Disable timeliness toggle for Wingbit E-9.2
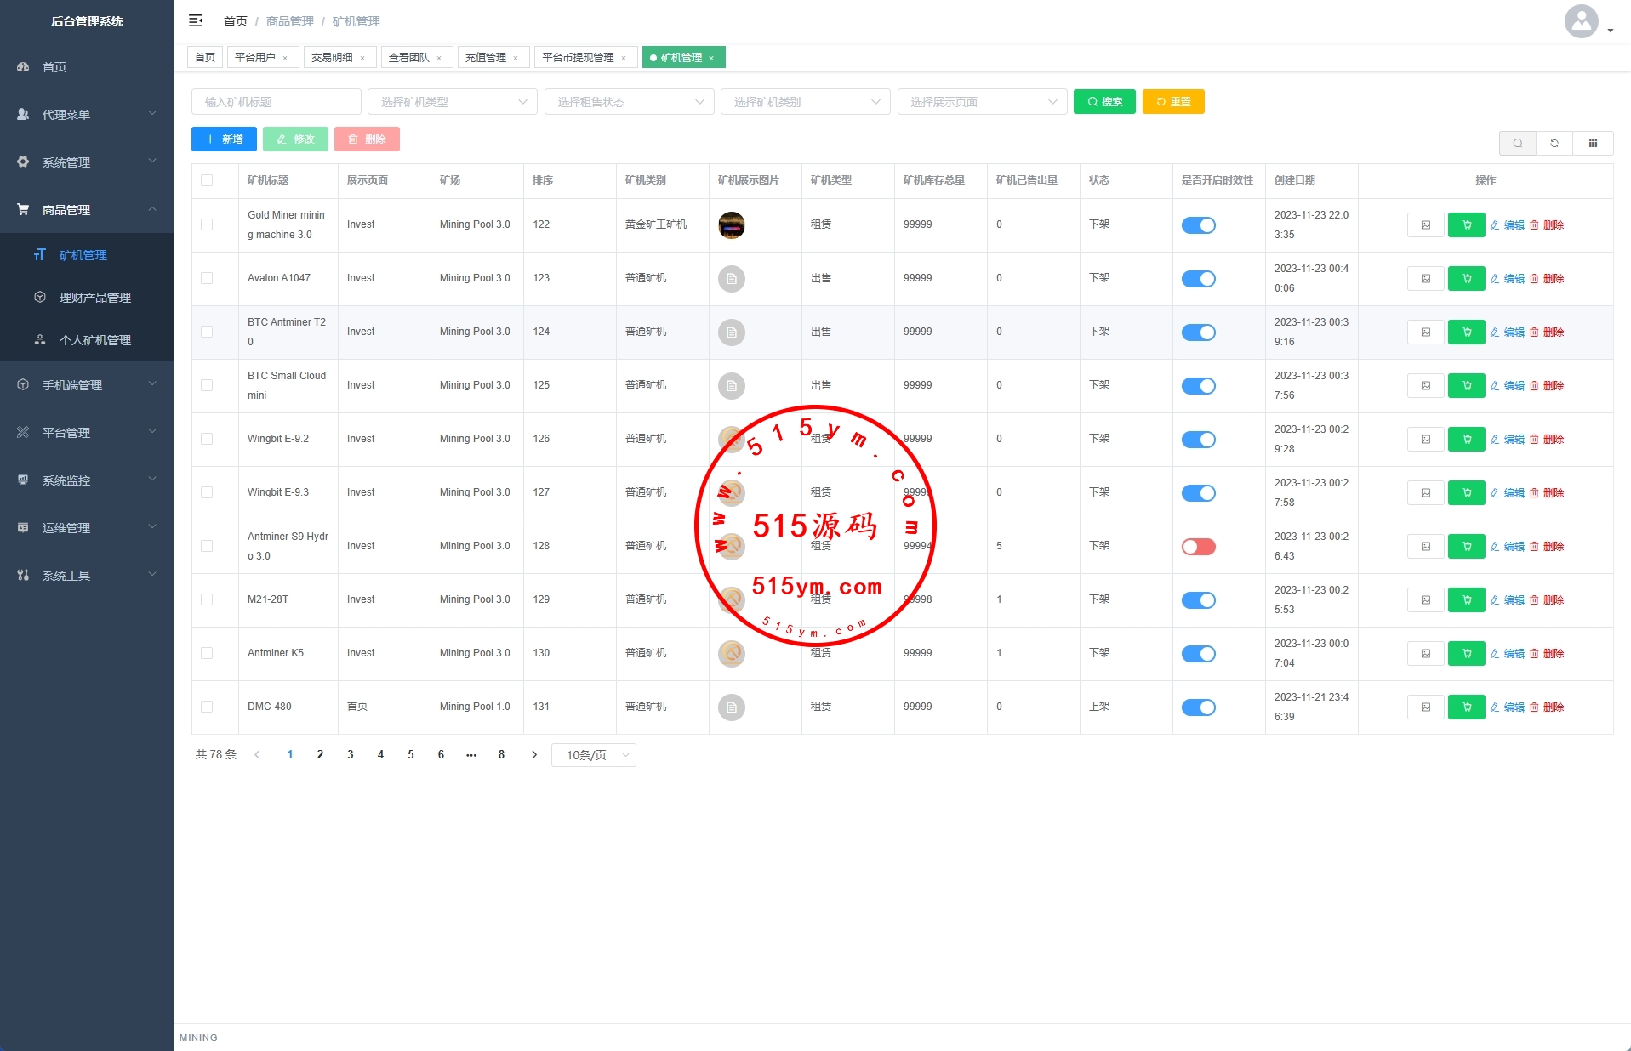Screen dimensions: 1631x1051 coord(1198,440)
